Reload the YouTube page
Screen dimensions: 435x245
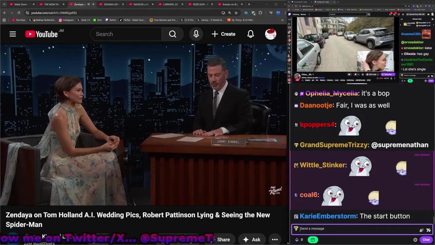[x=19, y=13]
